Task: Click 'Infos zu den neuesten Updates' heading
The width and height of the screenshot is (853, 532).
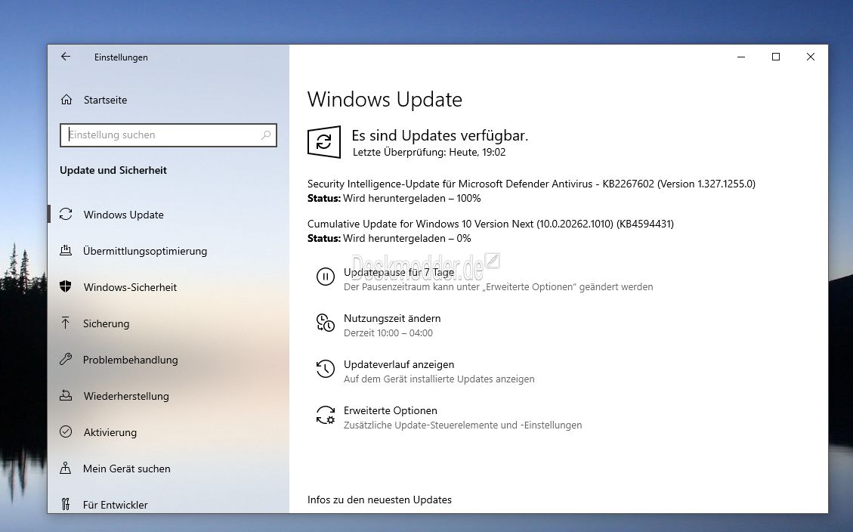Action: (x=380, y=500)
